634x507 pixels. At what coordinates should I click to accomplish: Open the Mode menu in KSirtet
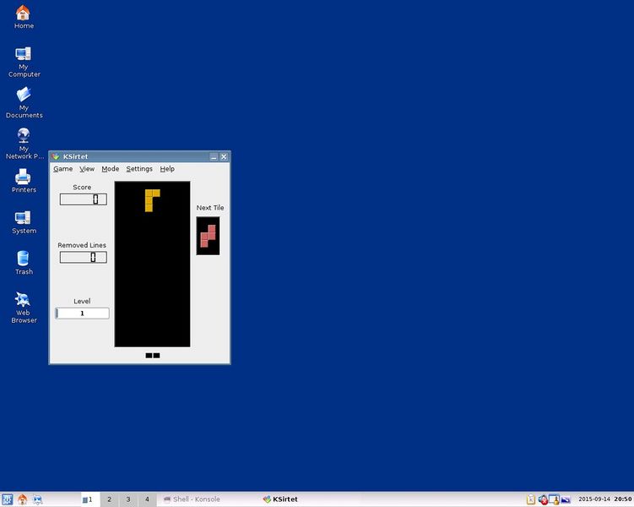pos(110,169)
